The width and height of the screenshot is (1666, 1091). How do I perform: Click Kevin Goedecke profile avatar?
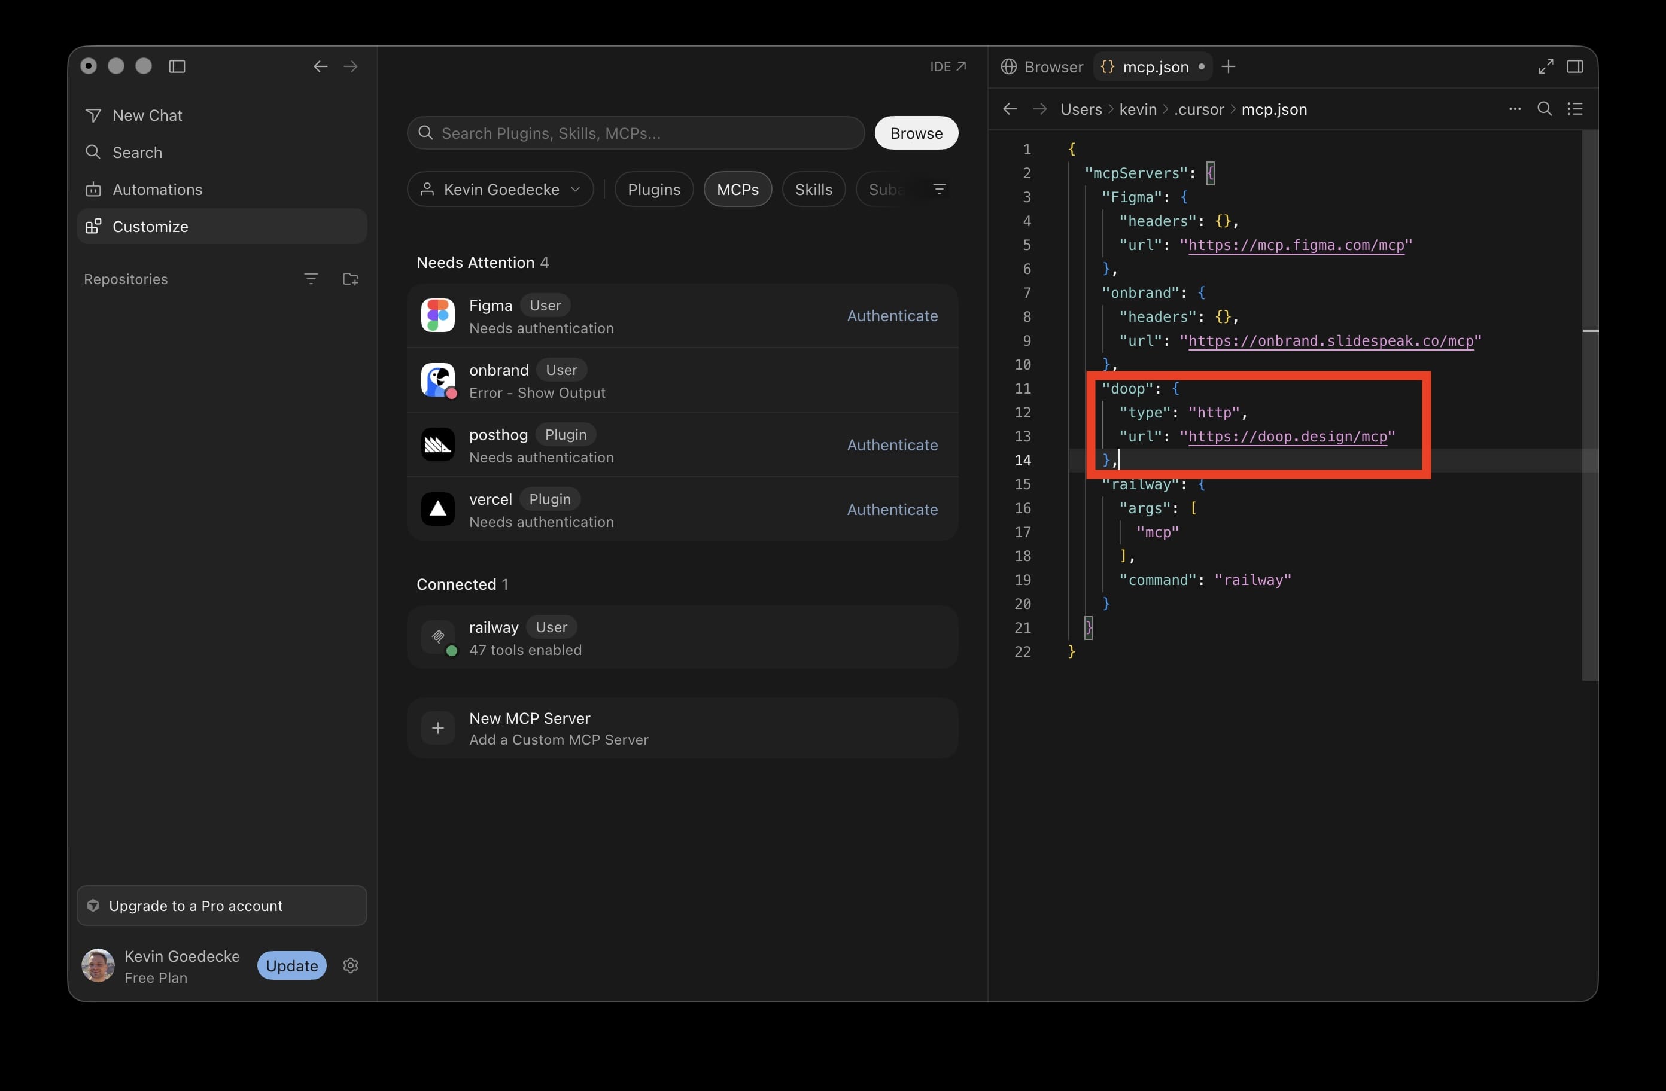(x=98, y=967)
